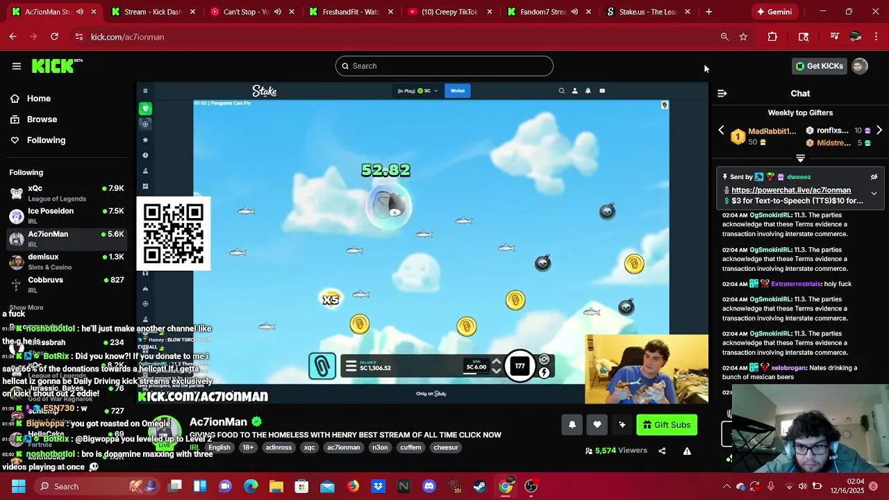This screenshot has height=500, width=889.
Task: Show previous top gifters with left arrow
Action: coord(721,131)
